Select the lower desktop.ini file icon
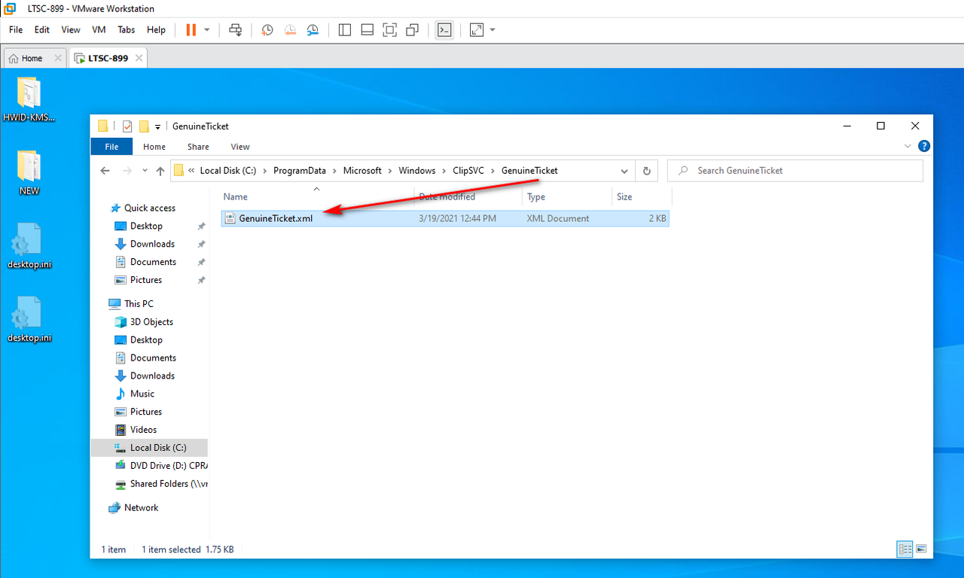This screenshot has width=964, height=578. pos(29,320)
